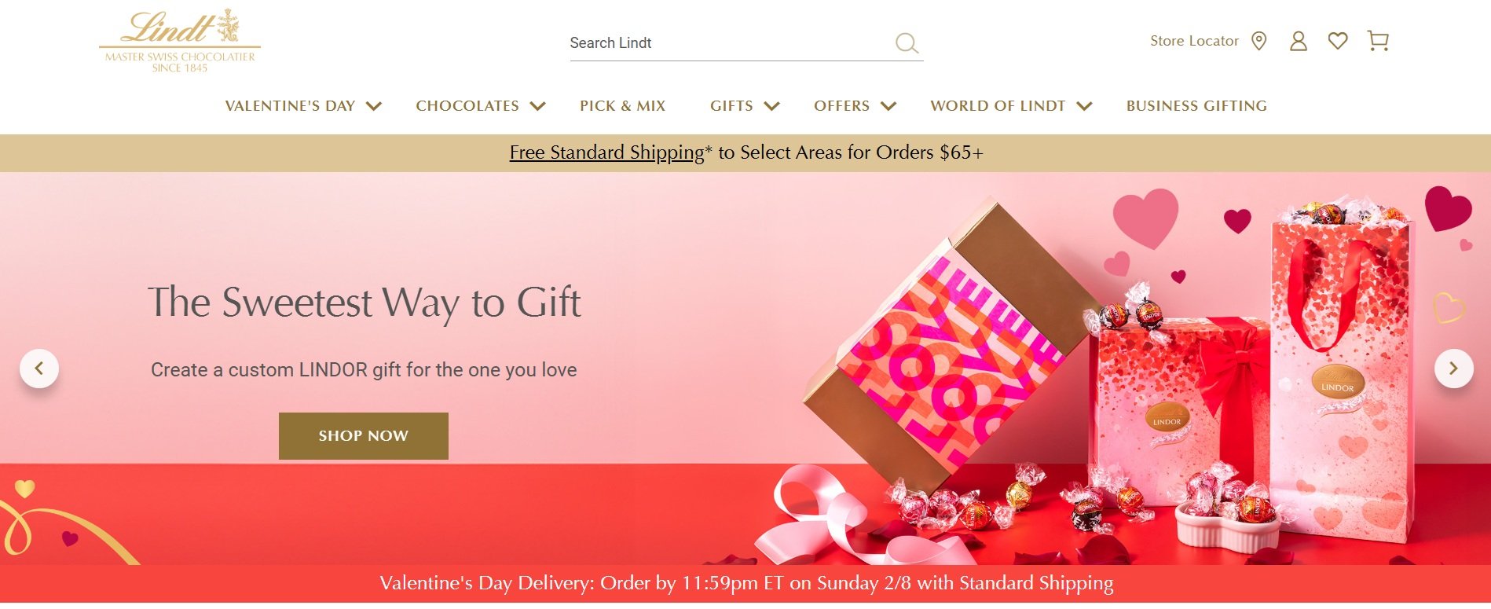Open the Free Standard Shipping link

(x=606, y=152)
